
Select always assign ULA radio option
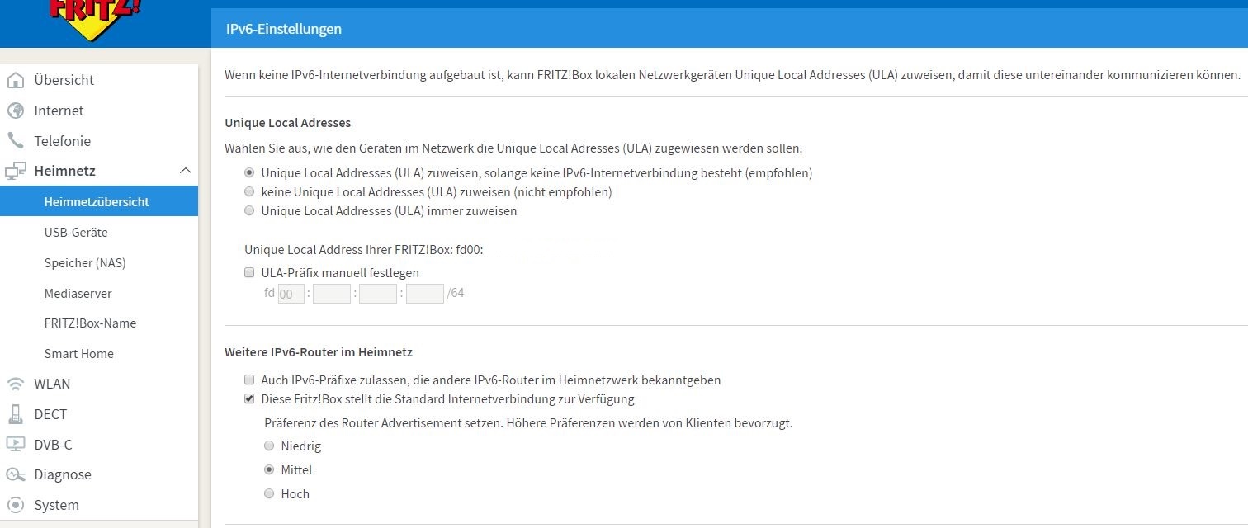[x=249, y=211]
